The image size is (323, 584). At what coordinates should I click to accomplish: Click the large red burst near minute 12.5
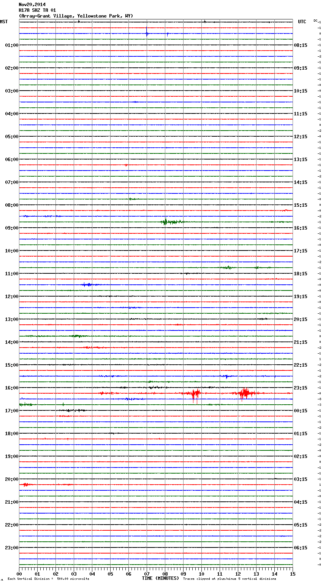coord(245,394)
